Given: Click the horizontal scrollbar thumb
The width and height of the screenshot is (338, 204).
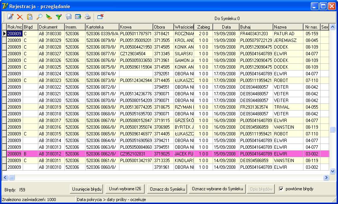Looking at the screenshot, I should (x=12, y=178).
